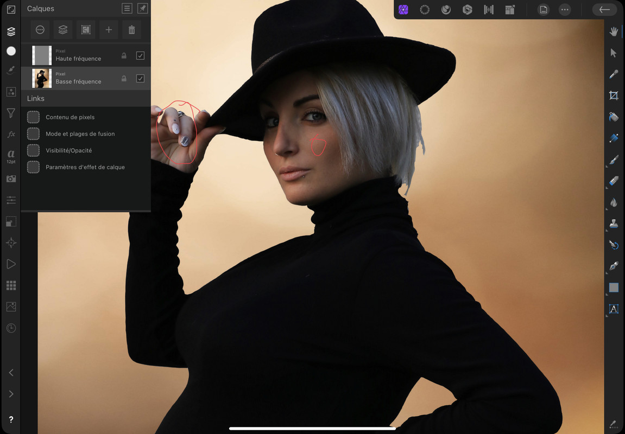Select the Erase Brush tool

coord(614,181)
